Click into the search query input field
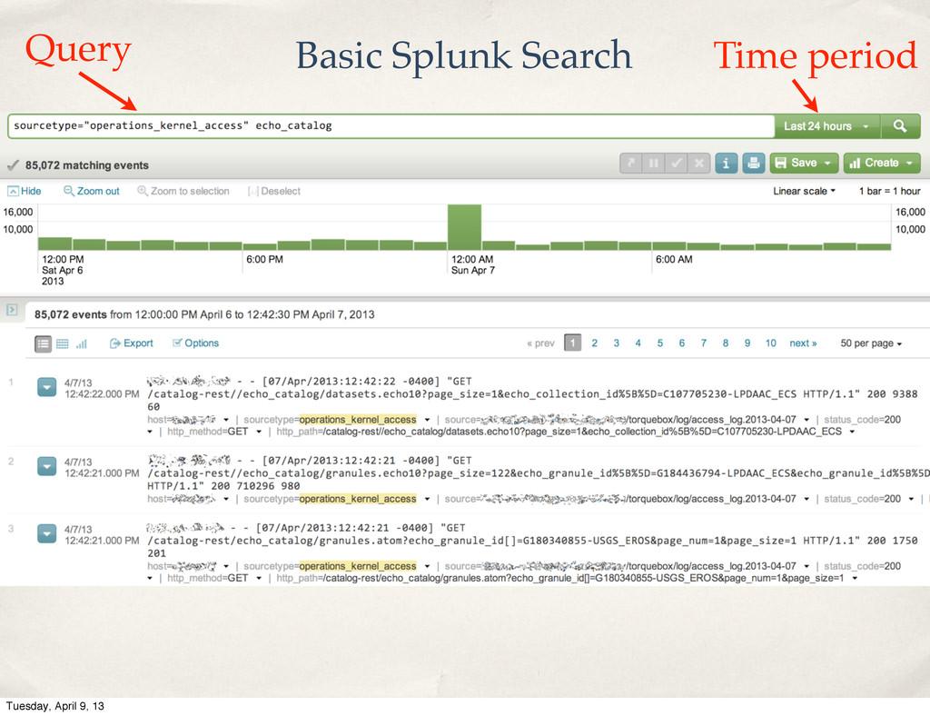This screenshot has height=716, width=930. 391,125
